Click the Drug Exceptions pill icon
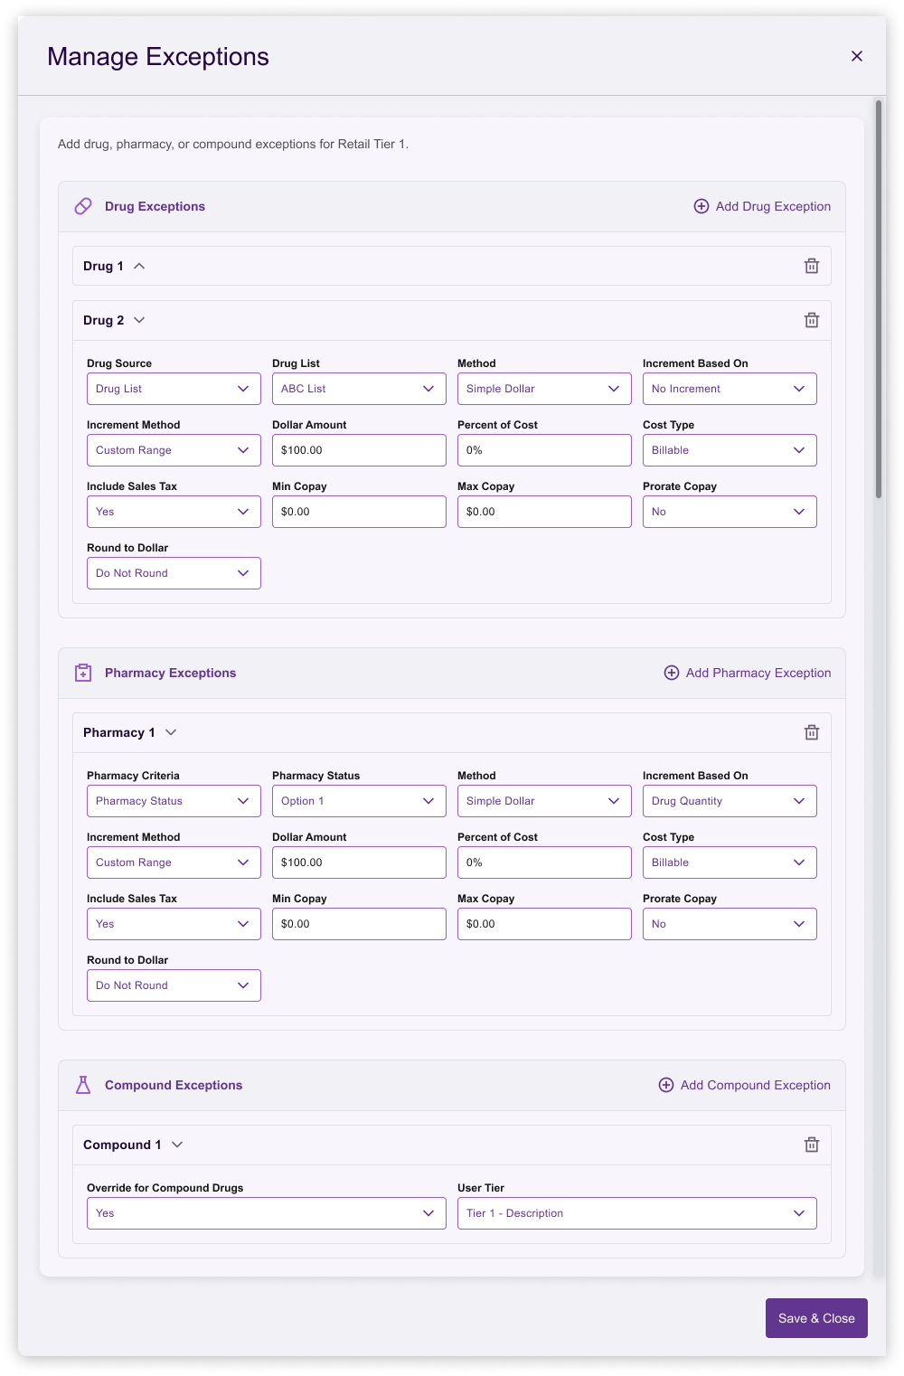This screenshot has width=904, height=1376. coord(83,206)
